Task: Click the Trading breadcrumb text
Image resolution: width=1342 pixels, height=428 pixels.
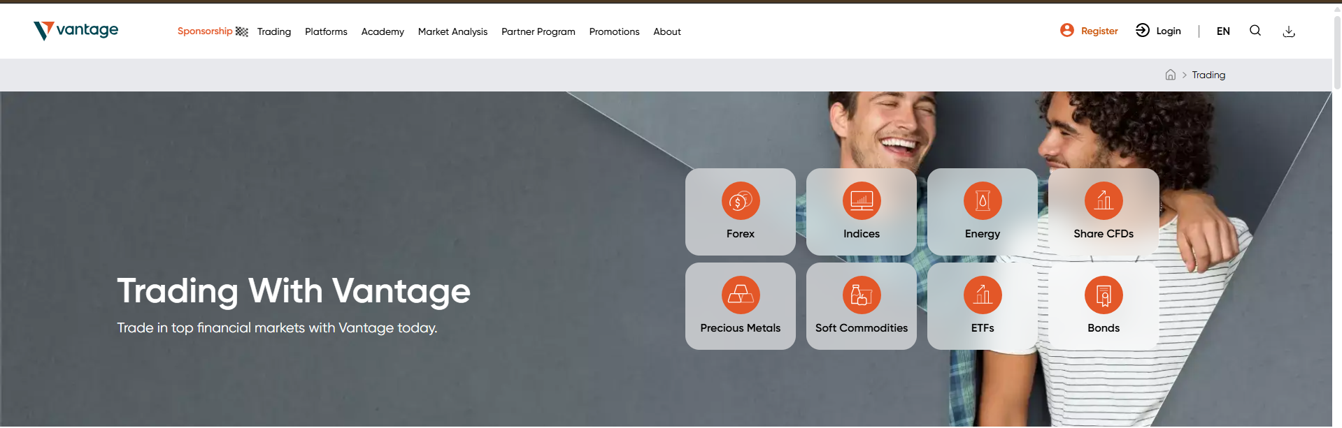Action: [1208, 75]
